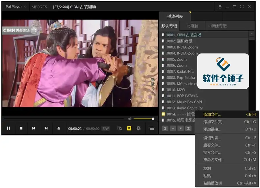Click the yellow icon beside item 0014

click(163, 114)
